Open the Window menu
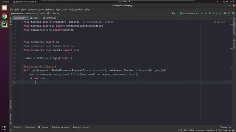The height and width of the screenshot is (132, 236). 79,10
